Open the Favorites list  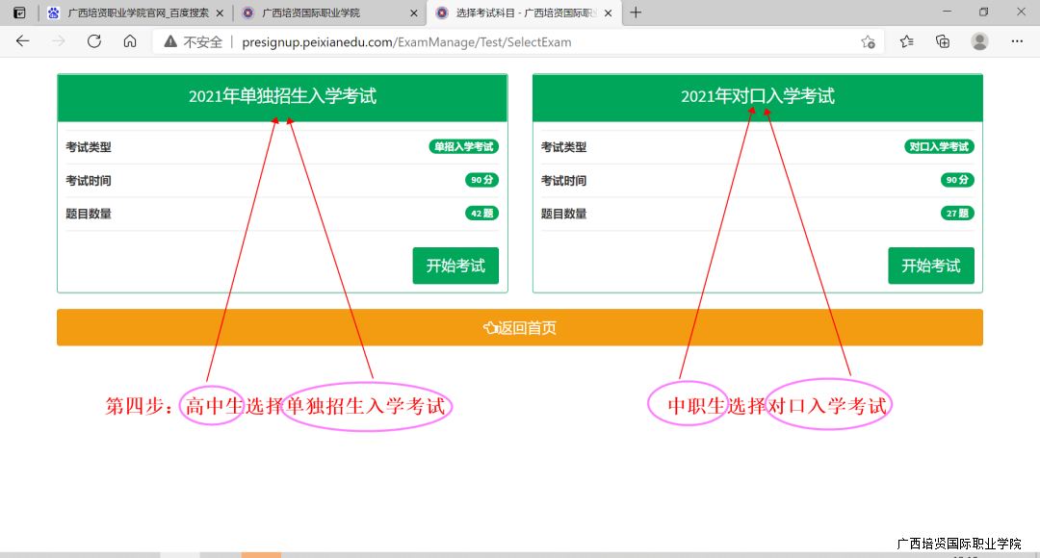[906, 41]
